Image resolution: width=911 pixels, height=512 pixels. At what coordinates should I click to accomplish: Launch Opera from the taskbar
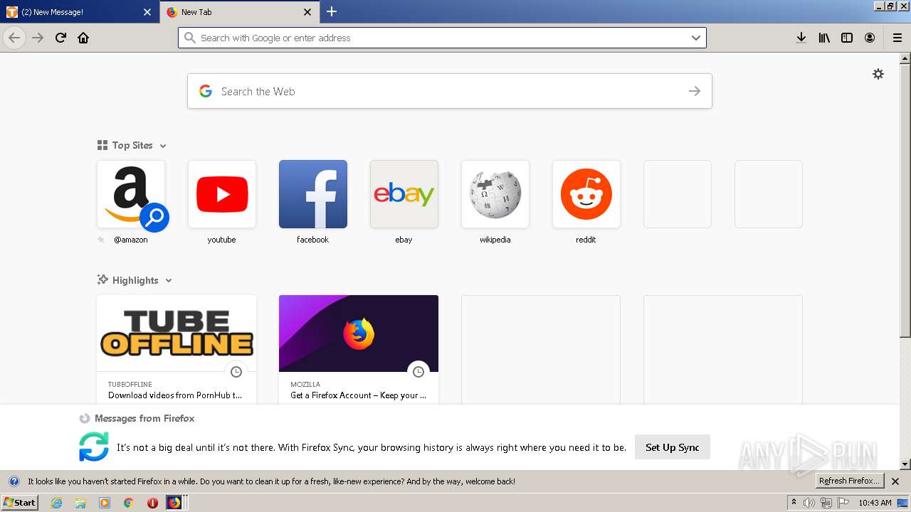[152, 503]
